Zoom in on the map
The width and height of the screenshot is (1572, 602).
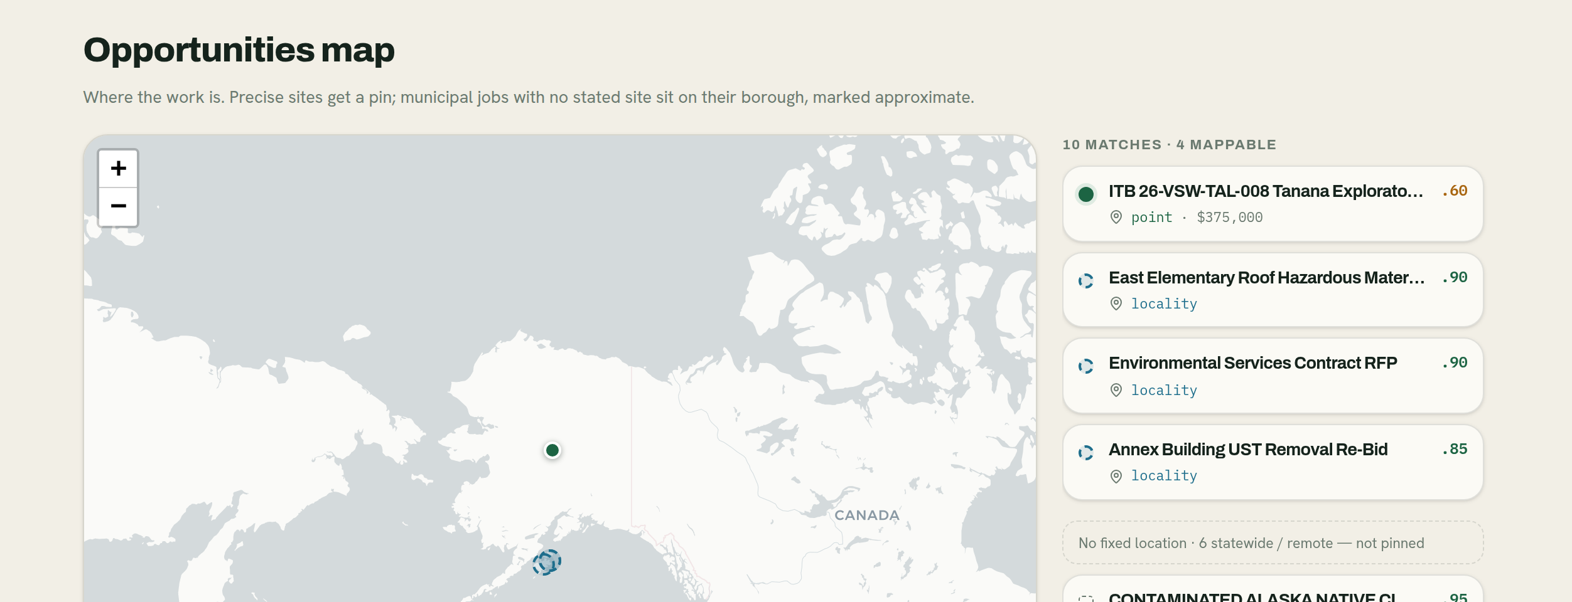pyautogui.click(x=118, y=169)
